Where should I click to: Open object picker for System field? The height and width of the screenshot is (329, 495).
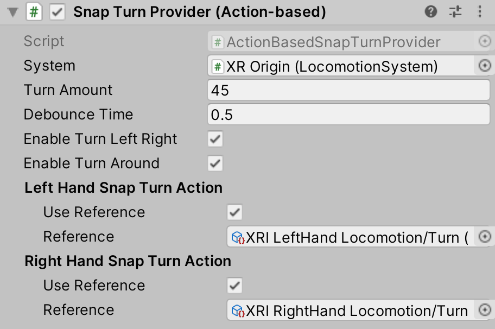pyautogui.click(x=484, y=66)
